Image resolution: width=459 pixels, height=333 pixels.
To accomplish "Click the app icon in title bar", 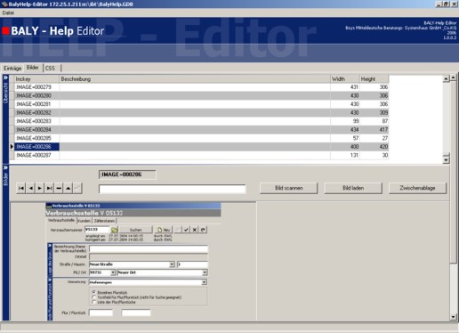I will (x=4, y=4).
